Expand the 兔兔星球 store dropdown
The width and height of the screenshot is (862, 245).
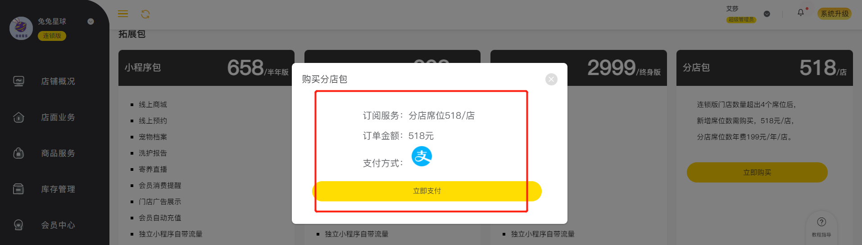pyautogui.click(x=91, y=22)
